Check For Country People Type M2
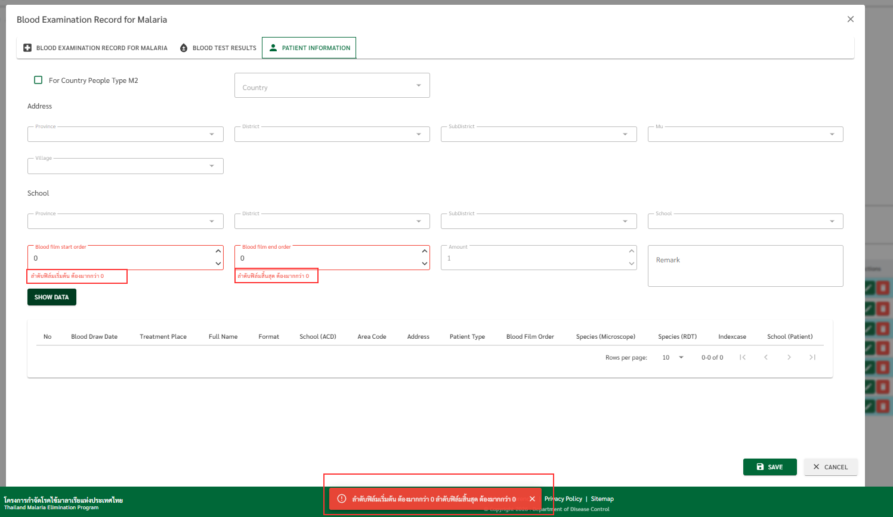This screenshot has height=517, width=893. tap(38, 80)
